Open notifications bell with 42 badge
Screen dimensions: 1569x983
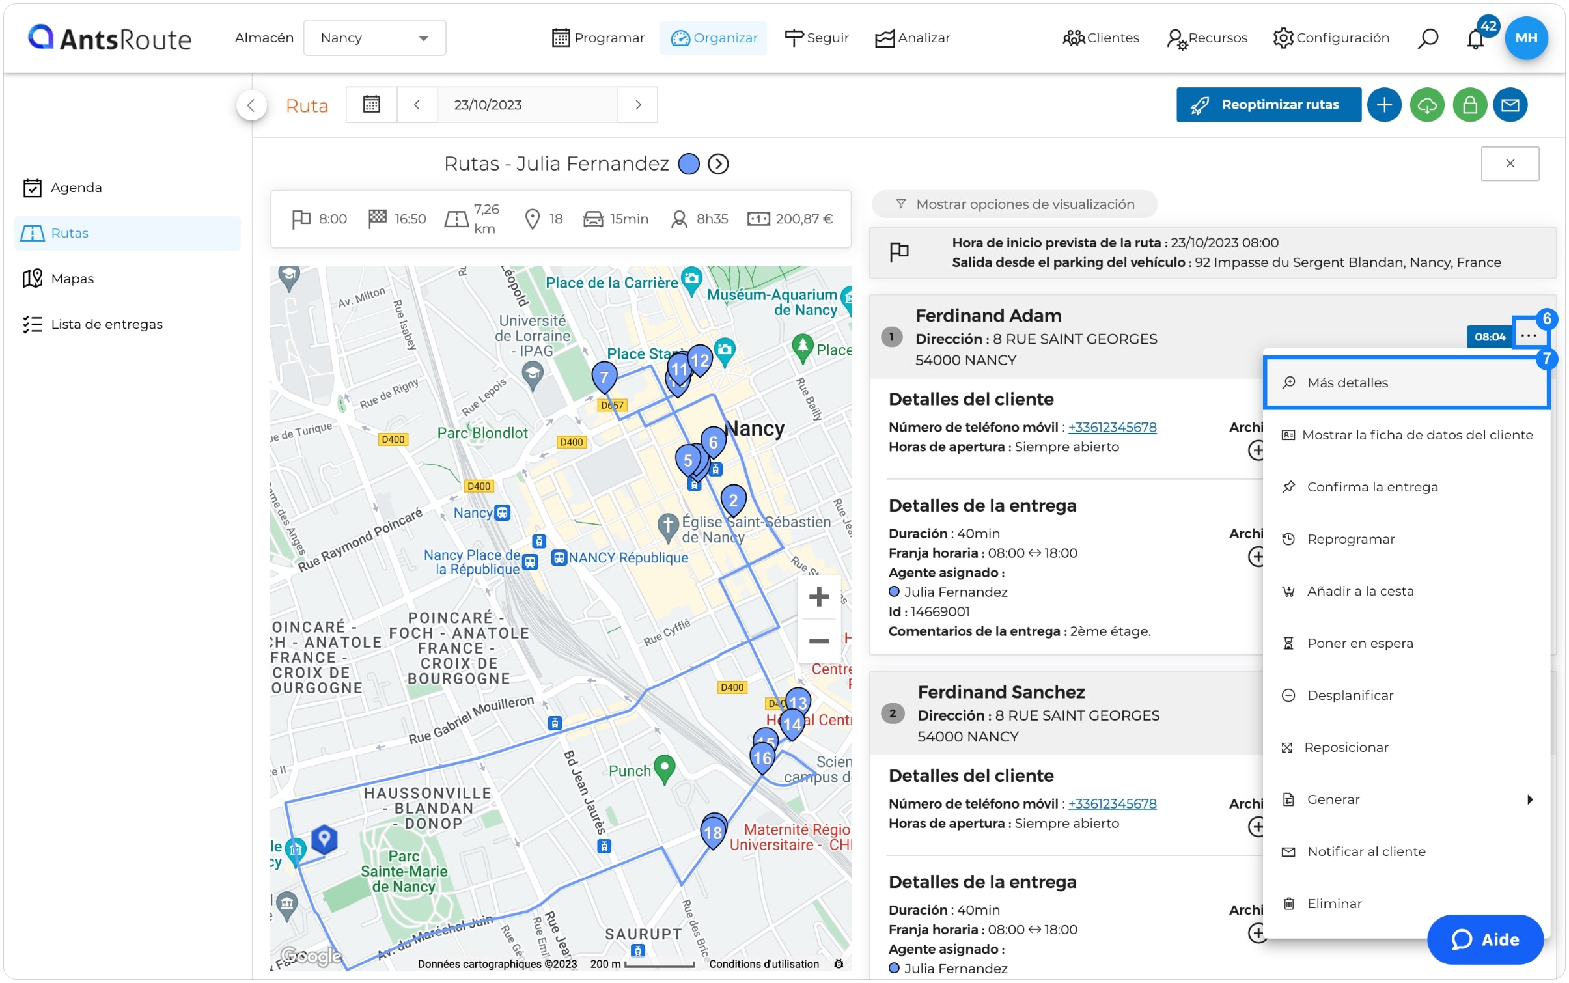tap(1475, 38)
